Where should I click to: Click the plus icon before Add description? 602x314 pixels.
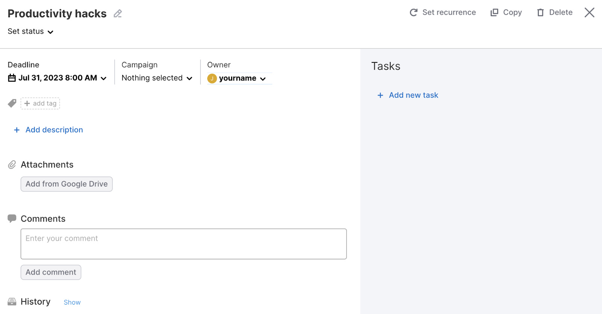click(x=17, y=130)
